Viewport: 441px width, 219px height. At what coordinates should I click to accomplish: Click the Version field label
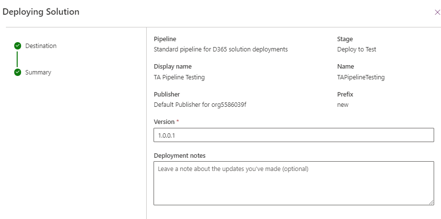164,122
